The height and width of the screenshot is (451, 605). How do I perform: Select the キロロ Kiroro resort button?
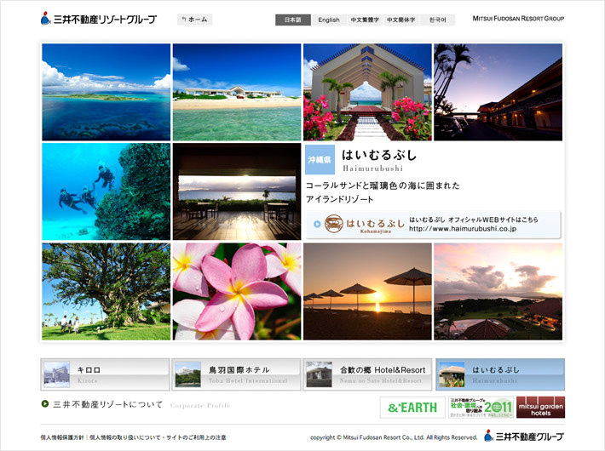tap(105, 374)
